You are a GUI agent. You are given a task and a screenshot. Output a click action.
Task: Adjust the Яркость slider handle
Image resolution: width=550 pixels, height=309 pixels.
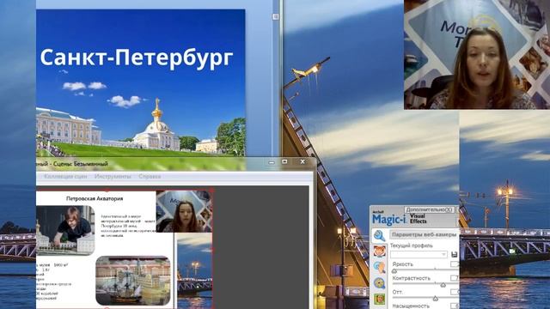pyautogui.click(x=394, y=271)
